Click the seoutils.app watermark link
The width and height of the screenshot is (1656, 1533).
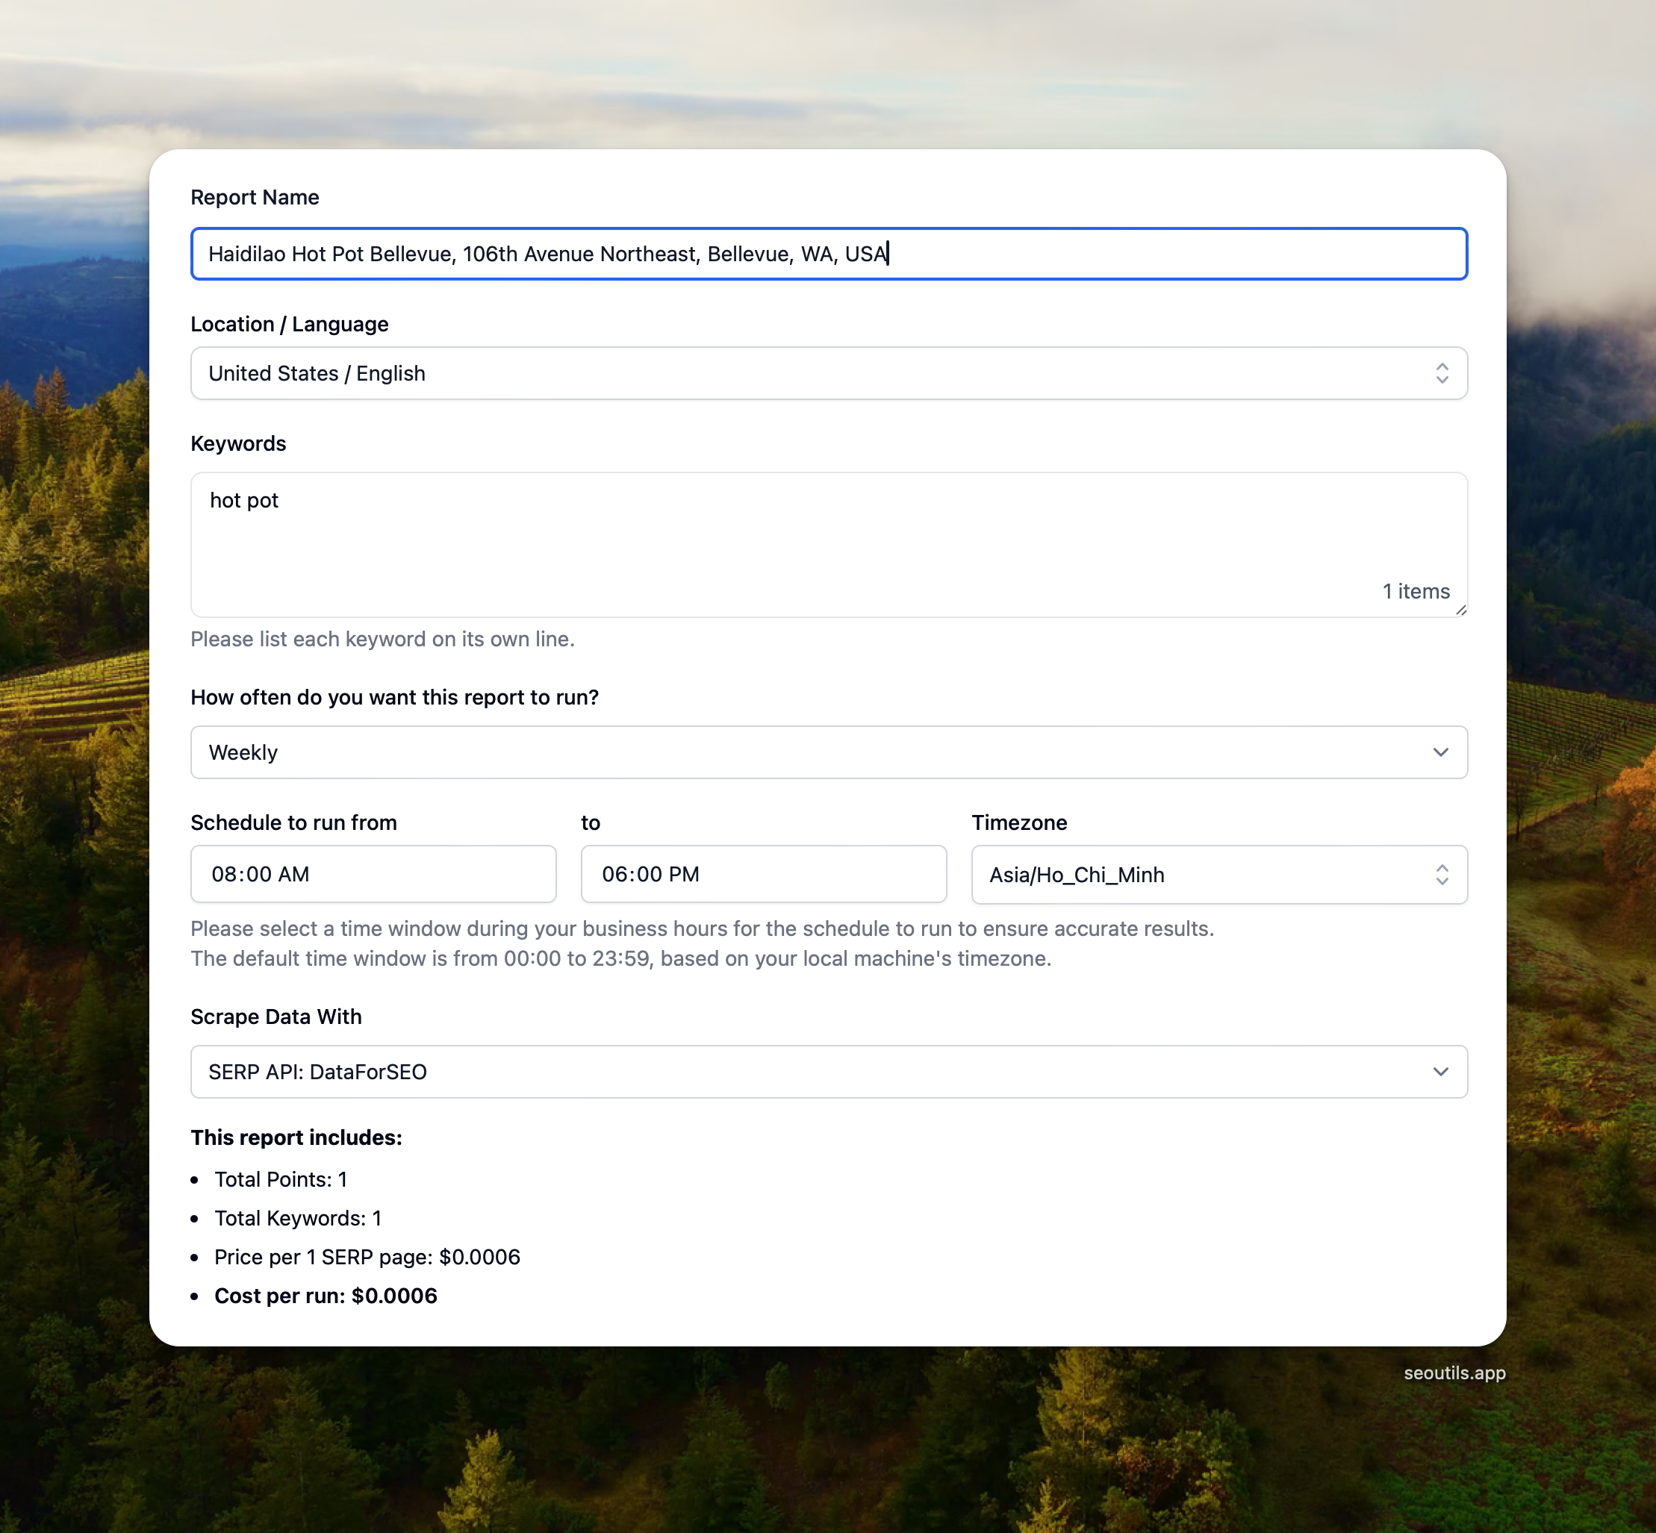1454,1373
